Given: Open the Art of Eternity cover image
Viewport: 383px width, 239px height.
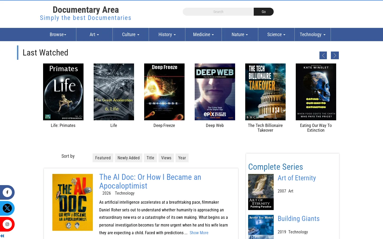Looking at the screenshot, I should [261, 192].
